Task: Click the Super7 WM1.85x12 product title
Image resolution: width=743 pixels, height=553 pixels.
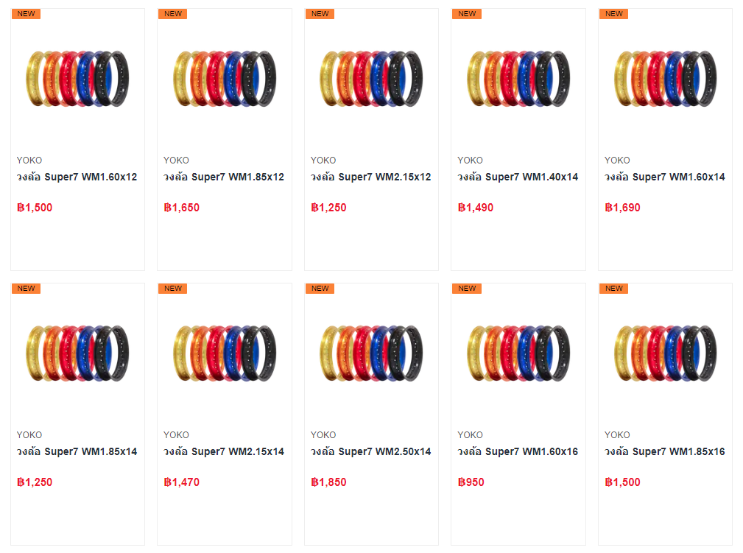Action: [x=224, y=177]
